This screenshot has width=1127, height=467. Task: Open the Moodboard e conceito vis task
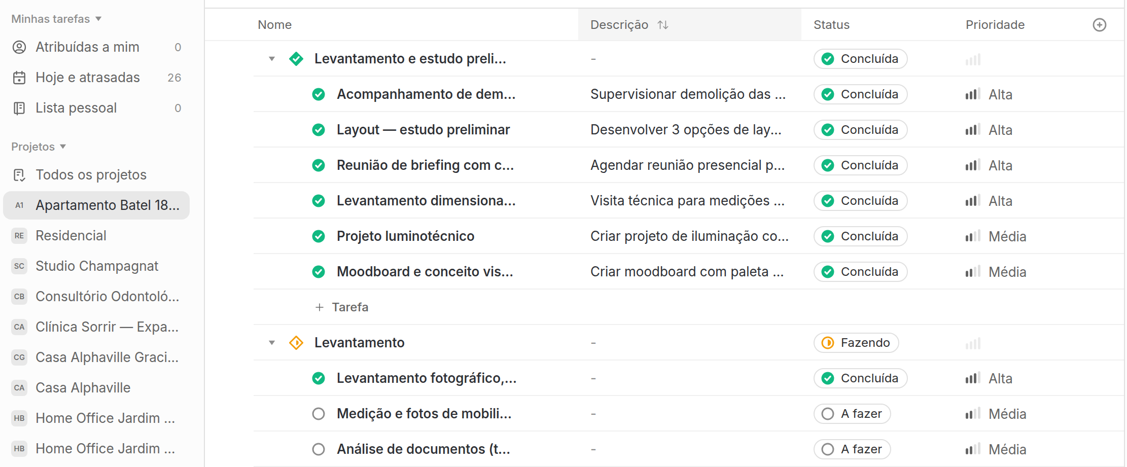click(425, 272)
